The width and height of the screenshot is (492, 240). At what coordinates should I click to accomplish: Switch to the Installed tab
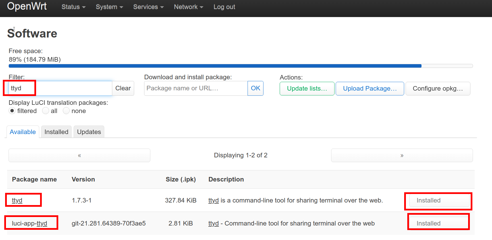[x=56, y=132]
